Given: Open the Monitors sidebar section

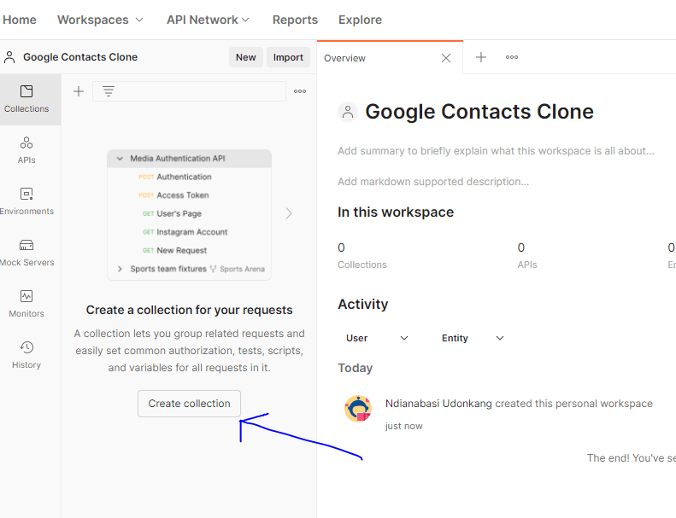Looking at the screenshot, I should (x=26, y=304).
